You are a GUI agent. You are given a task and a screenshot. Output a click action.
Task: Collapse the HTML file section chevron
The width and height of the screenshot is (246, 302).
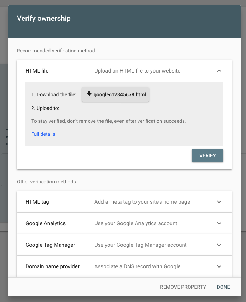(219, 71)
